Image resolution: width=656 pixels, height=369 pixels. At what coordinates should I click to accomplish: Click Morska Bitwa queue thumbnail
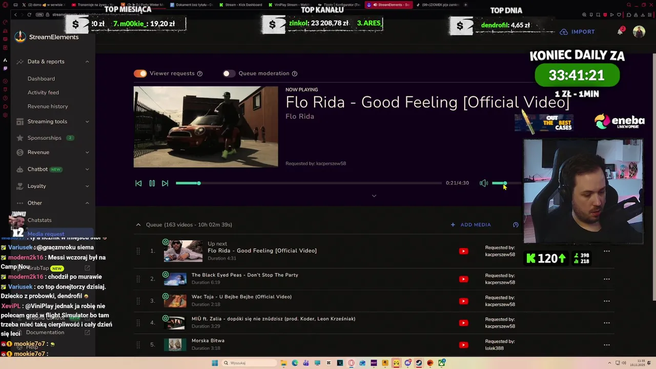(x=175, y=344)
